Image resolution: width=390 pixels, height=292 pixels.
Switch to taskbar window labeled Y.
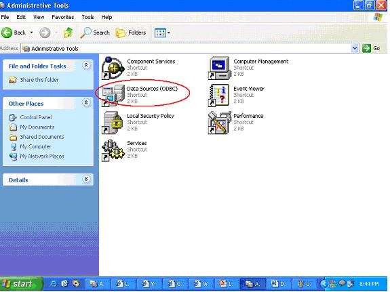(149, 284)
